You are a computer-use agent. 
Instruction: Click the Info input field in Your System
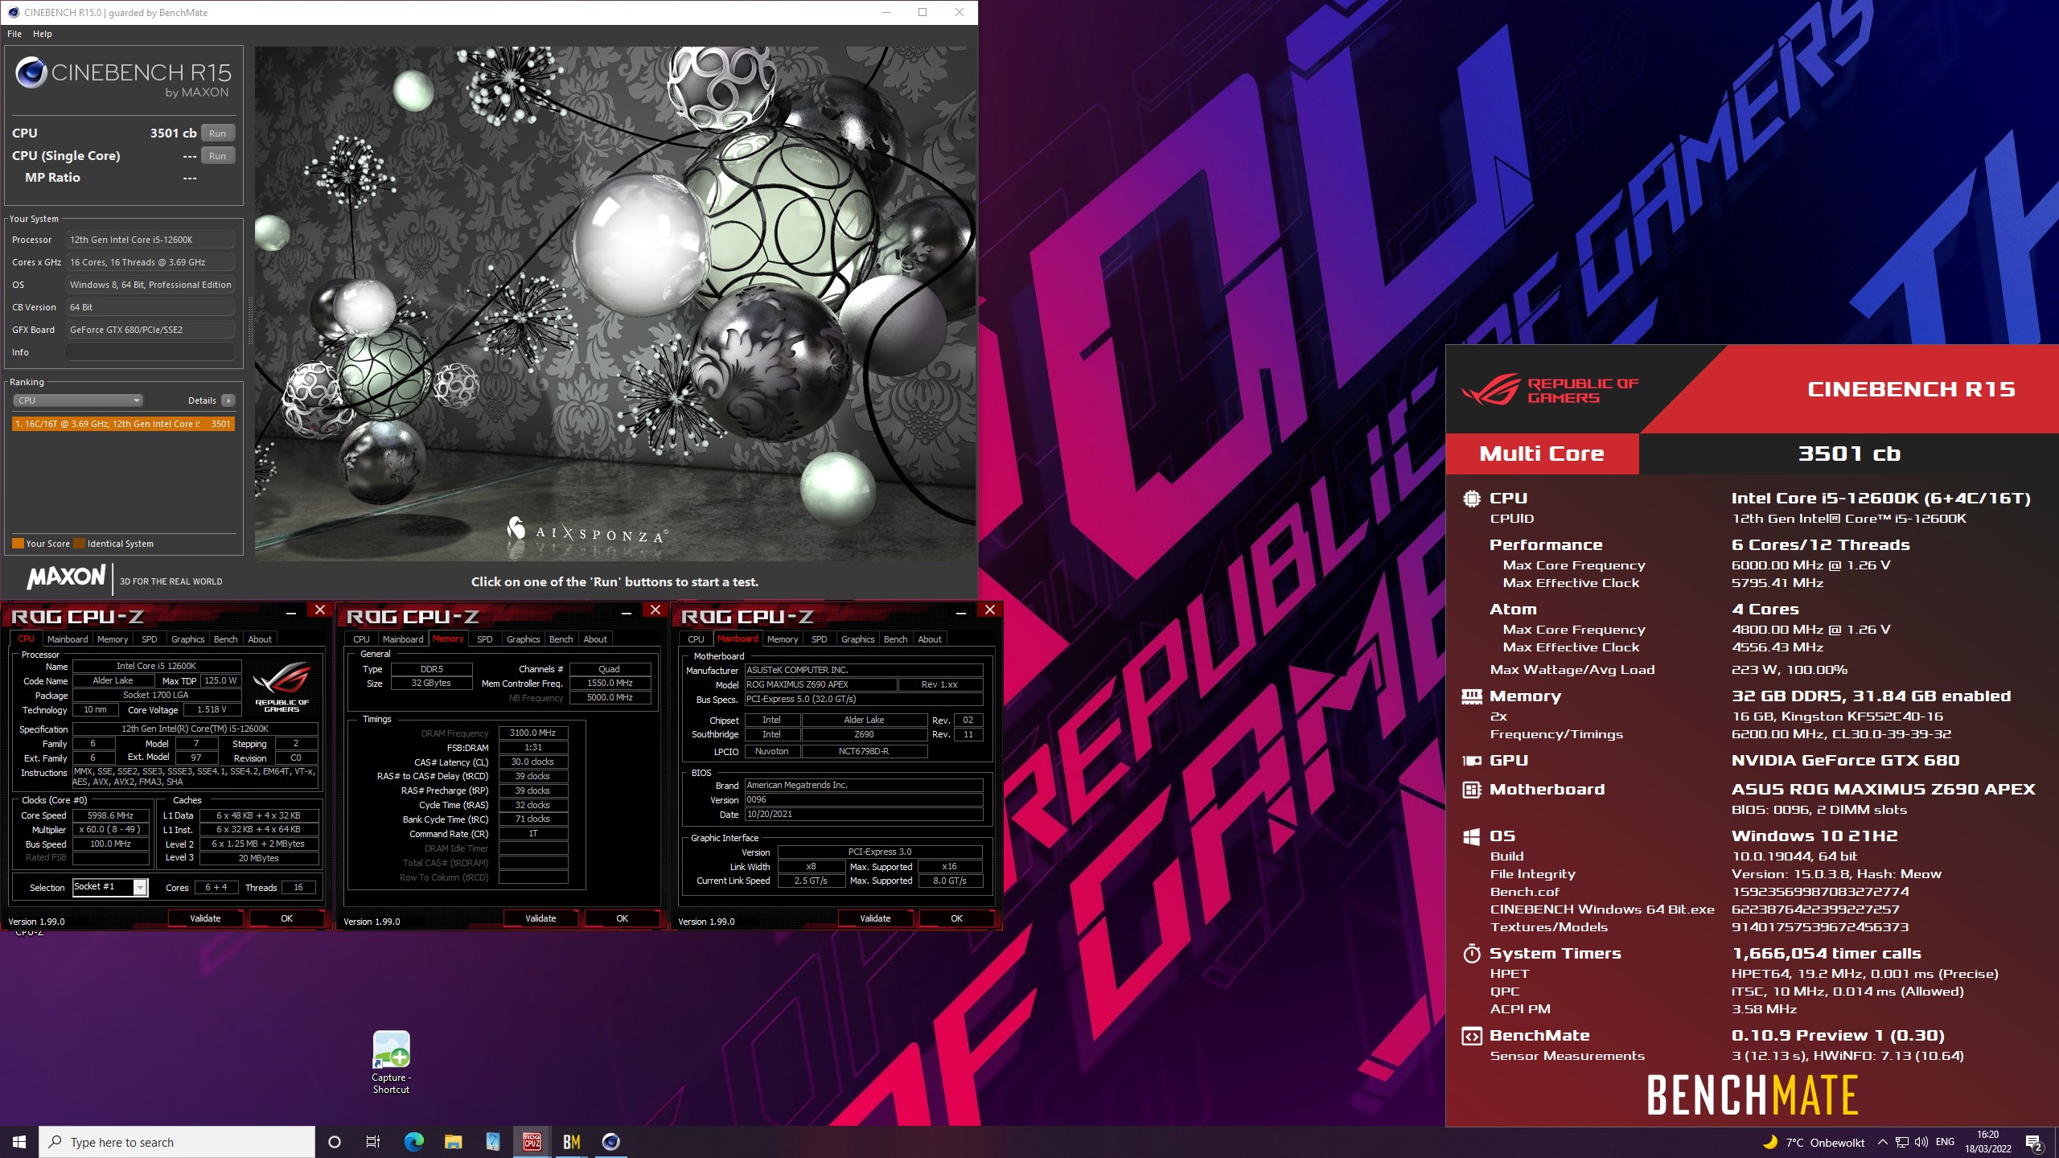tap(150, 352)
